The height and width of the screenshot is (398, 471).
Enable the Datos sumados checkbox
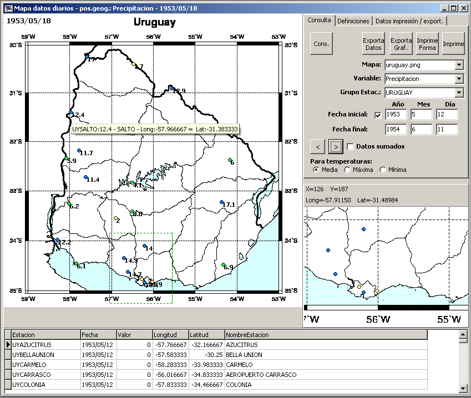[350, 147]
